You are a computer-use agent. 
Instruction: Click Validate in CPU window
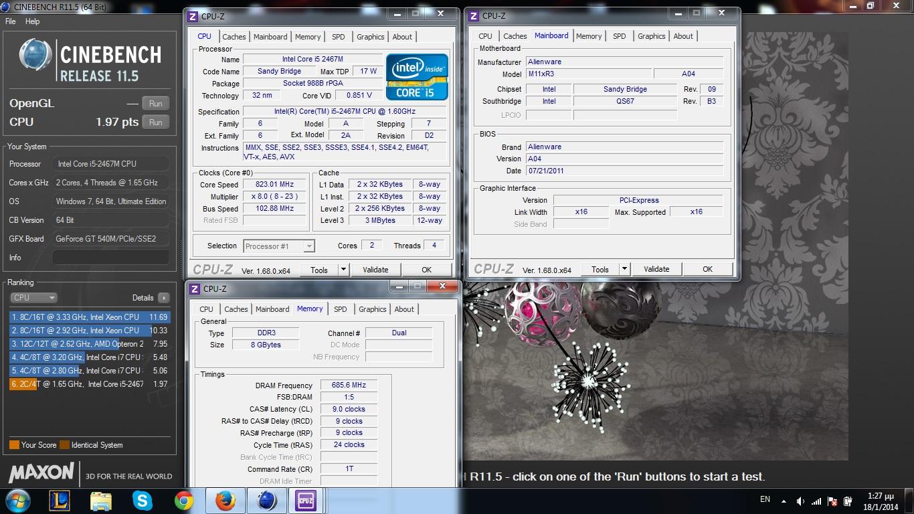[x=375, y=270]
